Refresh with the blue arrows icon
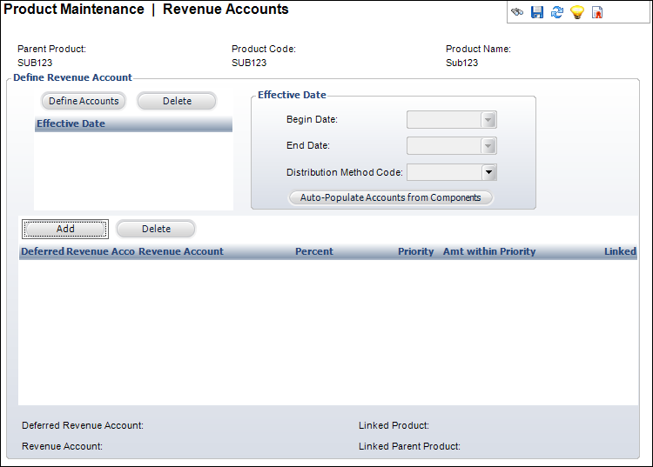 coord(557,12)
